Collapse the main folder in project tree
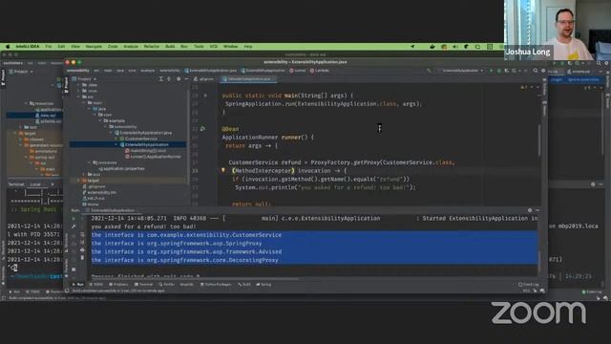Viewport: 611px width, 344px height. (84, 103)
